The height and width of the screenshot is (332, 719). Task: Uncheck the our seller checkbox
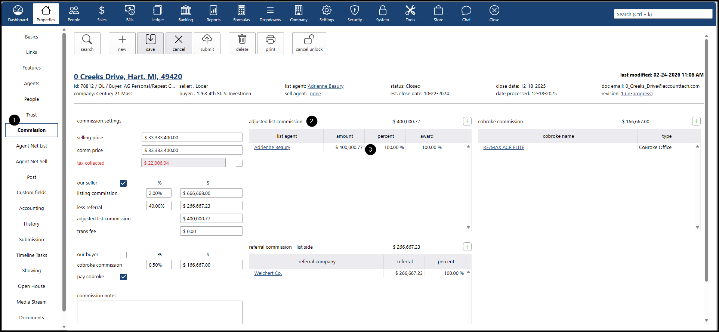tap(123, 183)
